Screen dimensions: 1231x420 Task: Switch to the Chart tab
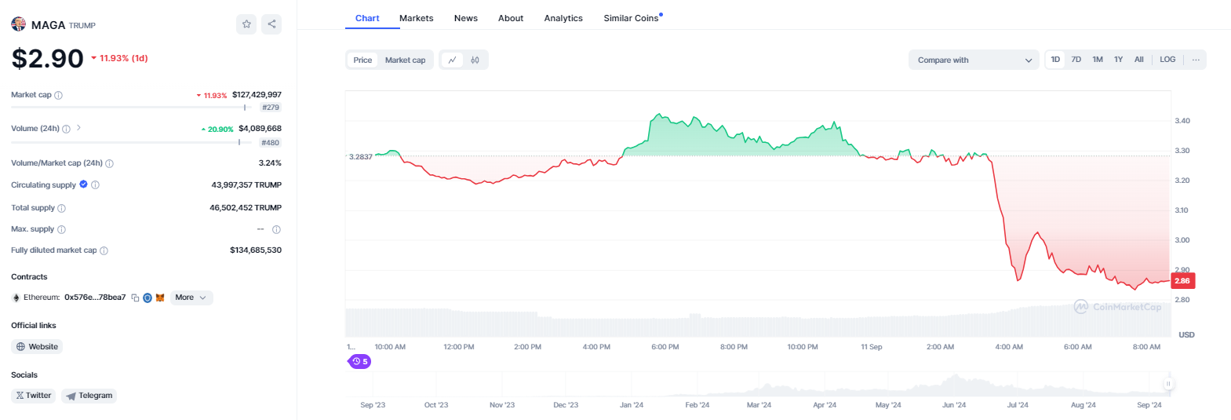(367, 18)
